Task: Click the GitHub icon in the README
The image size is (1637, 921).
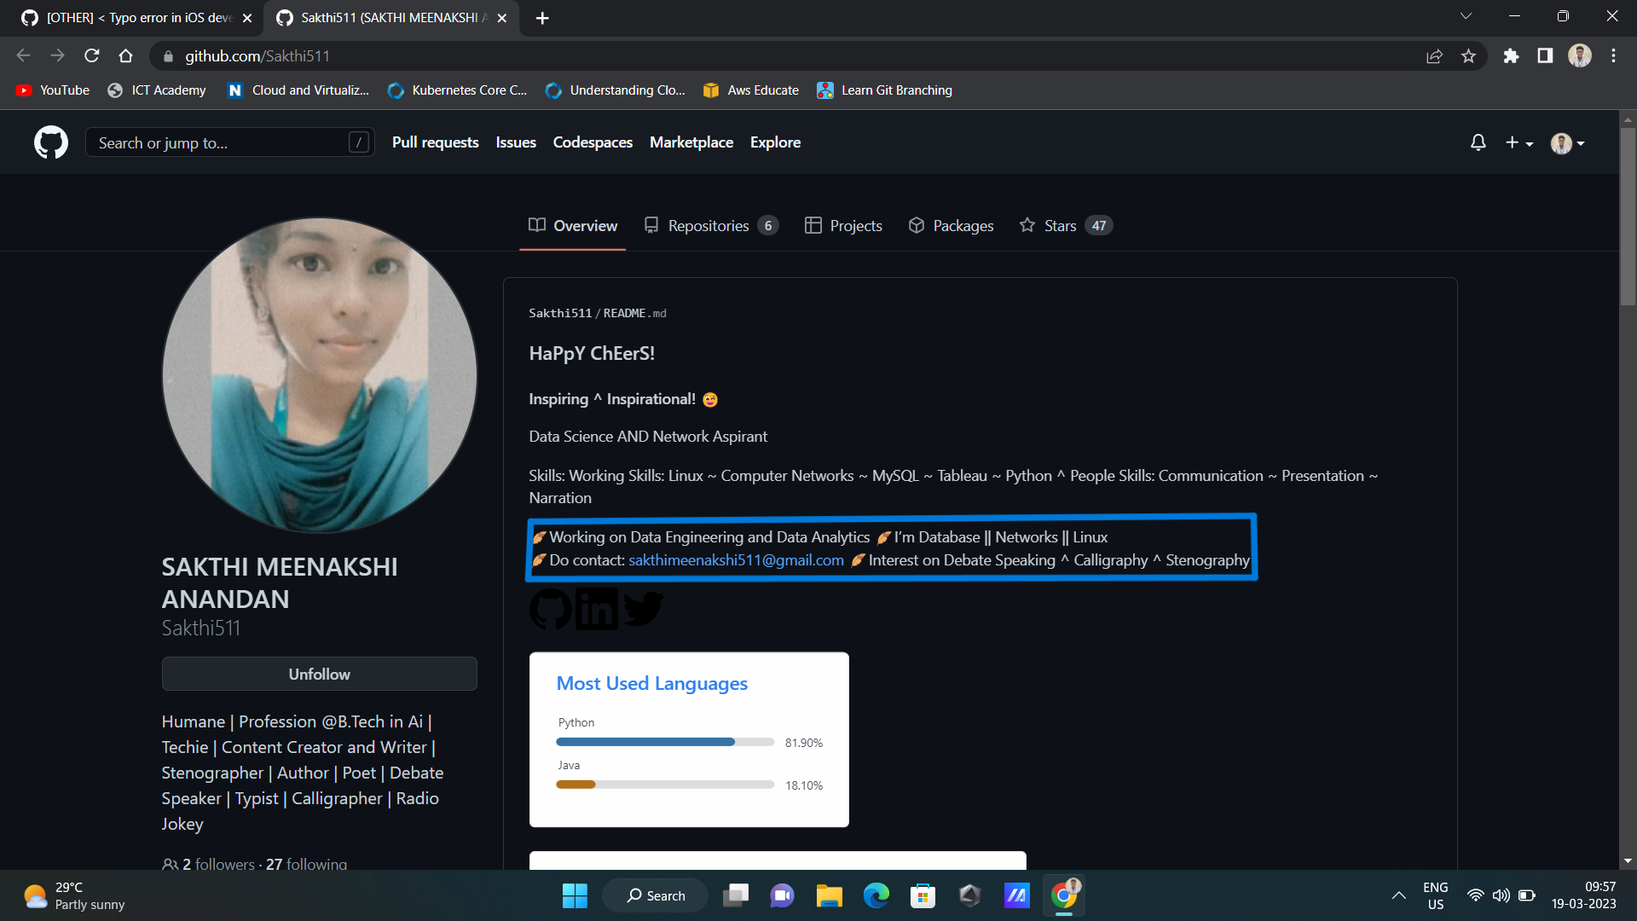Action: coord(550,608)
